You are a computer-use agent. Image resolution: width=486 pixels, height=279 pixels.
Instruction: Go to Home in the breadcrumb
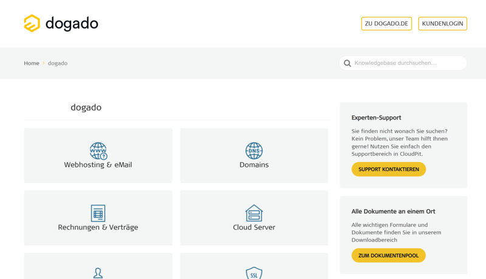[32, 63]
